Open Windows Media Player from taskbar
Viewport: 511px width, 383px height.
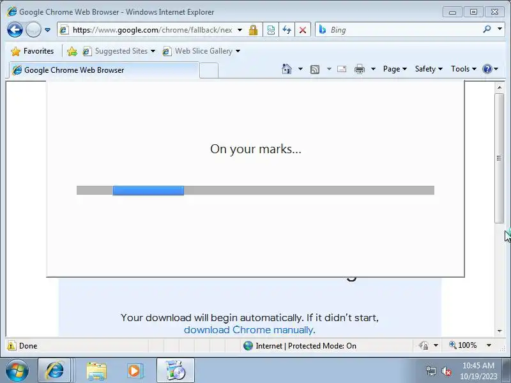(x=135, y=371)
